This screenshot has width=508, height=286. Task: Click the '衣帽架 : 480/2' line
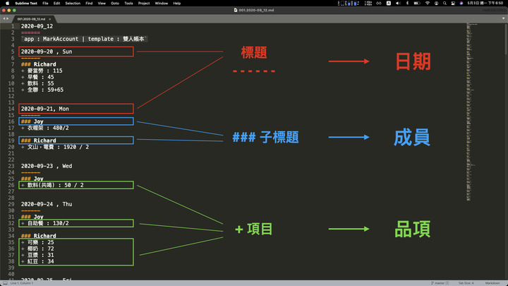[45, 128]
